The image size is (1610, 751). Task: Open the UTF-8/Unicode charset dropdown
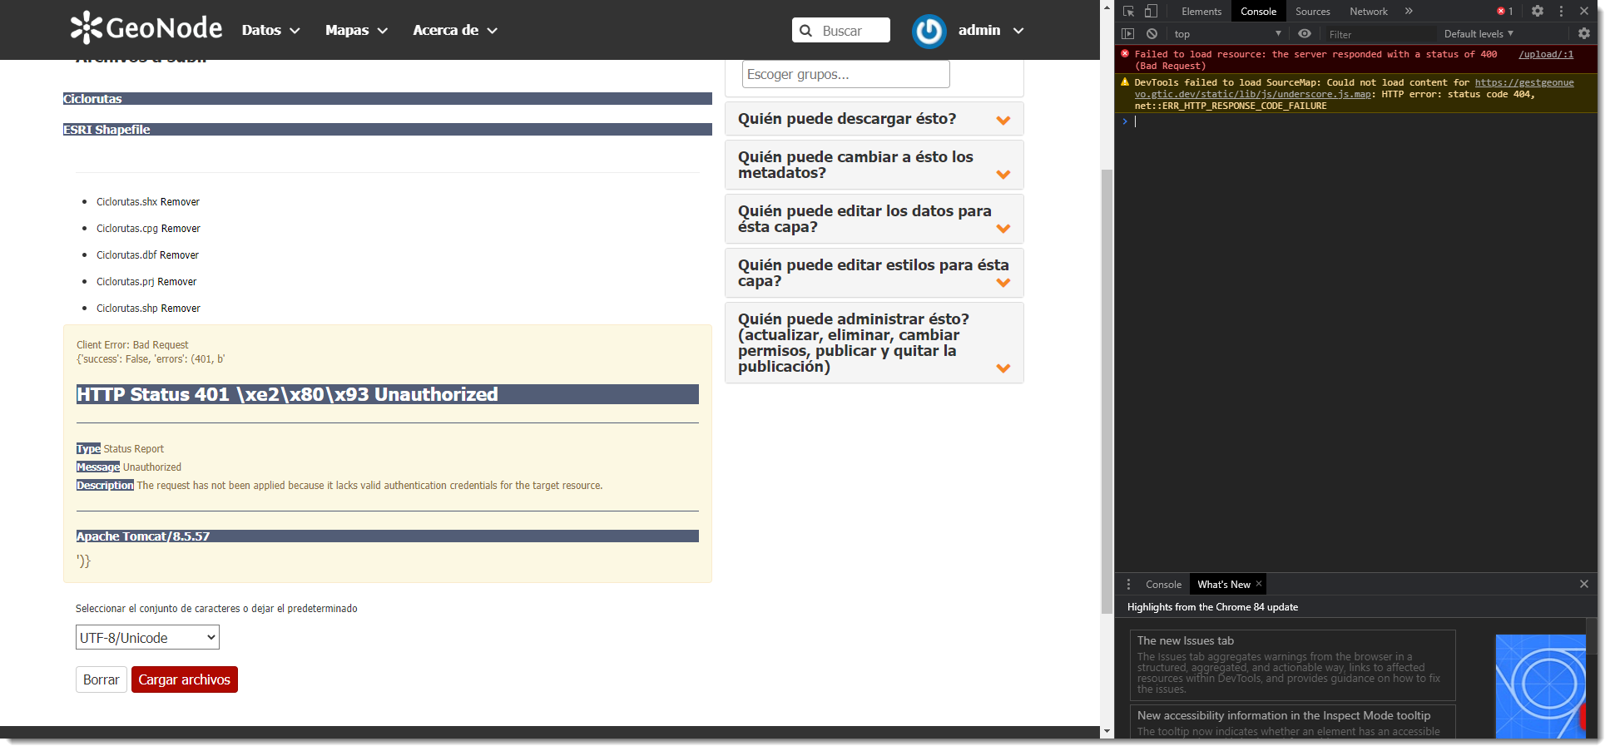[147, 638]
